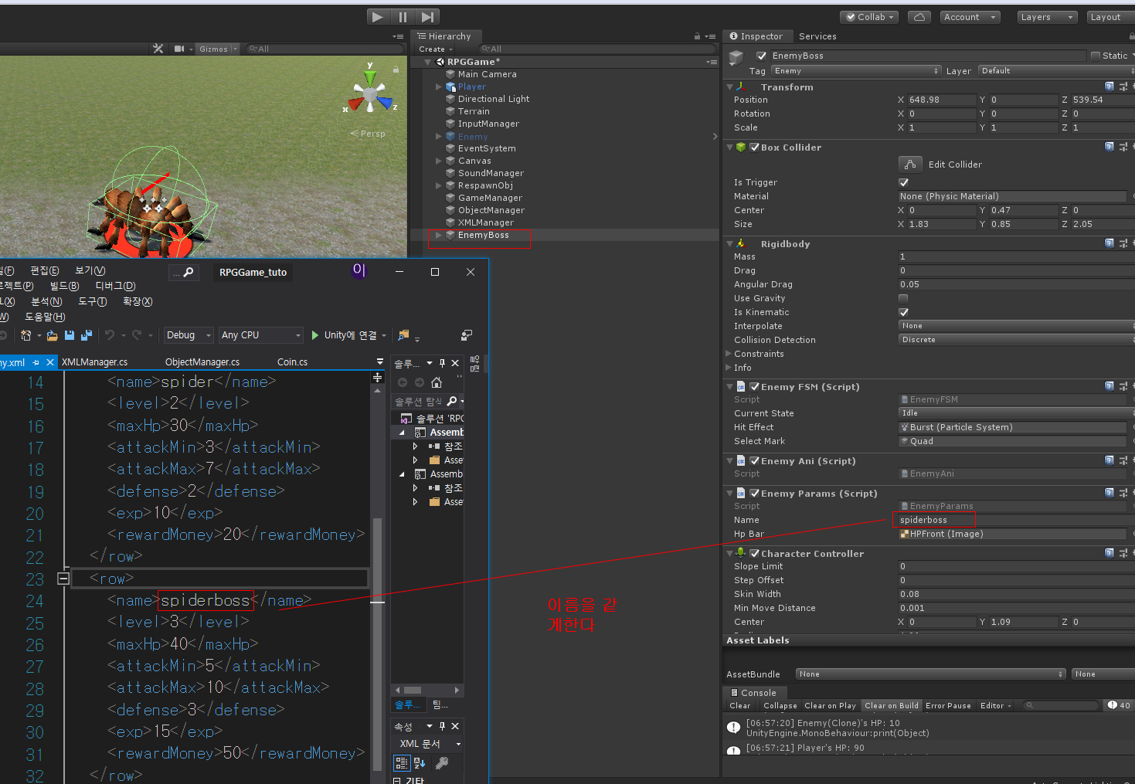
Task: Open Transform component help book icon
Action: pyautogui.click(x=1110, y=87)
